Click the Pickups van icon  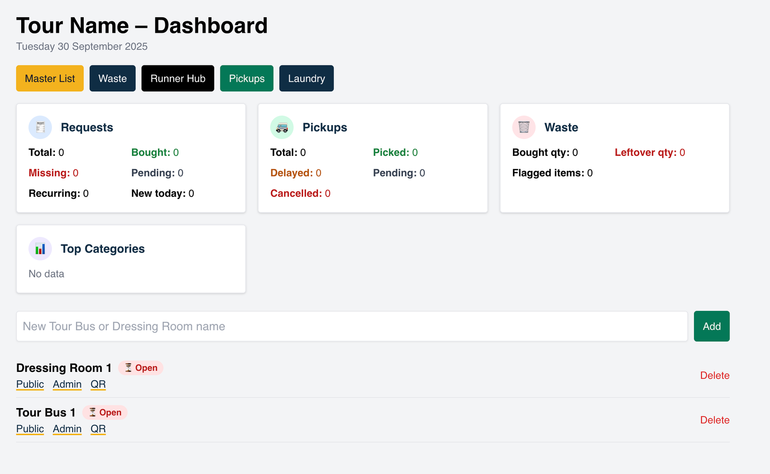(282, 128)
